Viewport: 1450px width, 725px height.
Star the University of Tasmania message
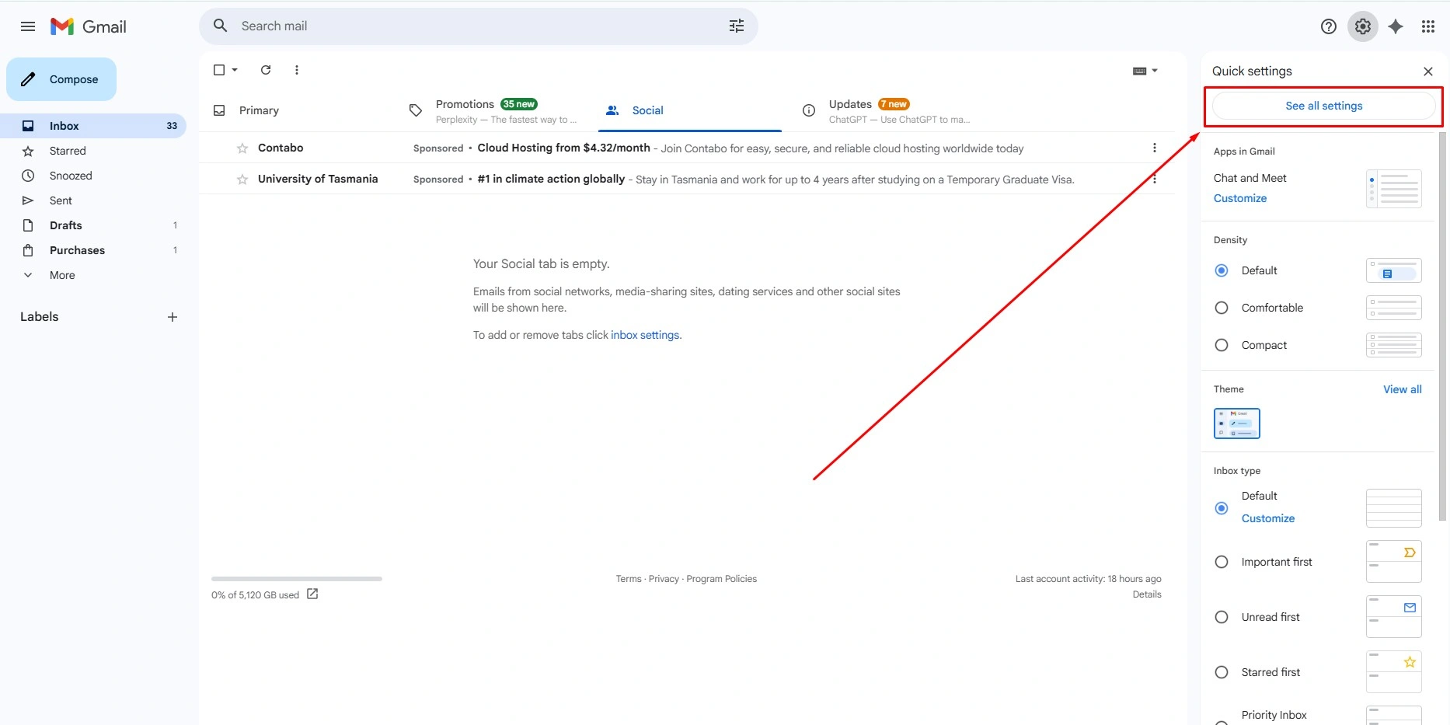pyautogui.click(x=242, y=179)
